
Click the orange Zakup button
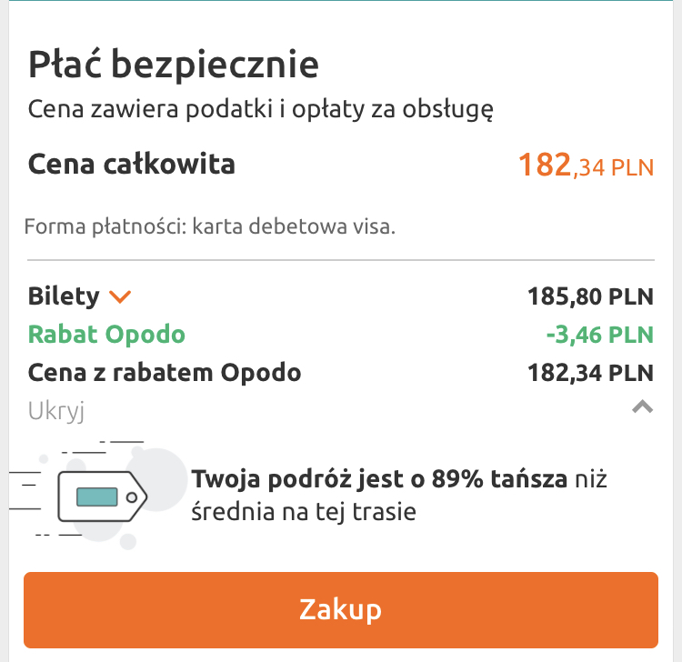click(x=341, y=610)
